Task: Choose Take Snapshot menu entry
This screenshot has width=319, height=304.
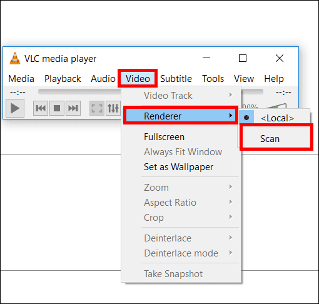Action: click(181, 274)
